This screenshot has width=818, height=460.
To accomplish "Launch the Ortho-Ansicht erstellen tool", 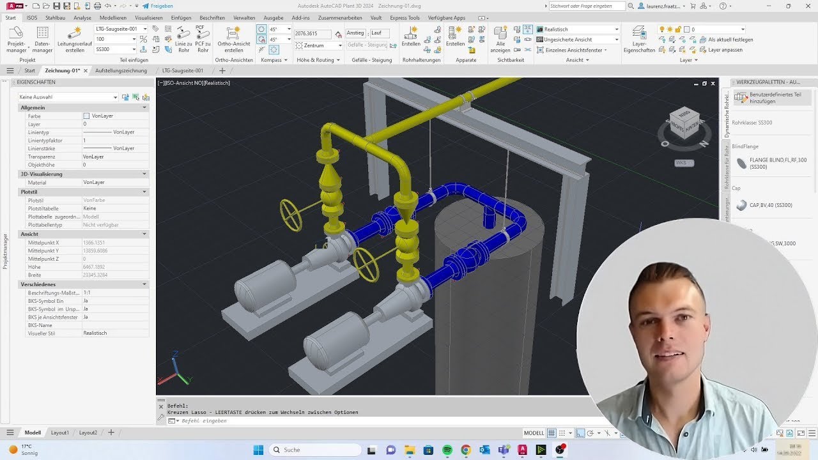I will (234, 38).
